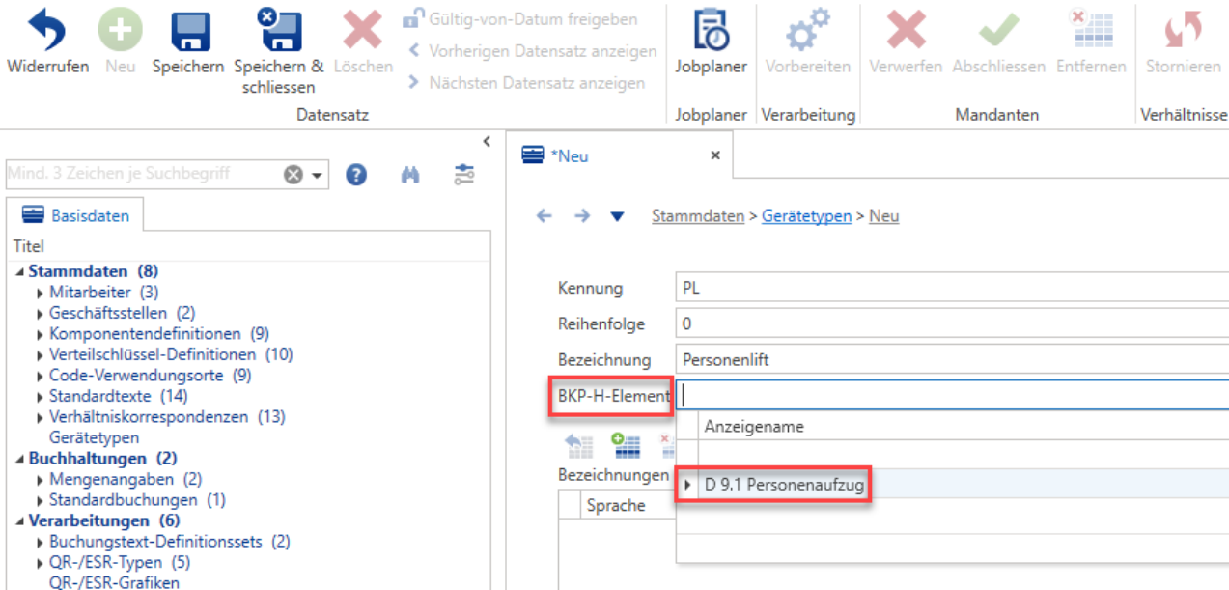Expand Code-Verwendungsorte (9) node
This screenshot has width=1229, height=590.
(41, 376)
